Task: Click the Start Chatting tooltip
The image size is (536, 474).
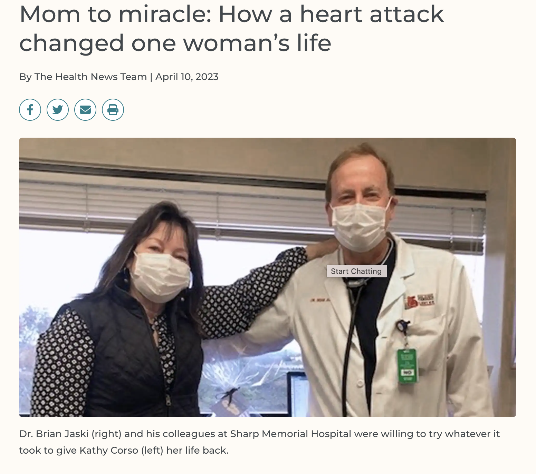Action: click(x=356, y=271)
